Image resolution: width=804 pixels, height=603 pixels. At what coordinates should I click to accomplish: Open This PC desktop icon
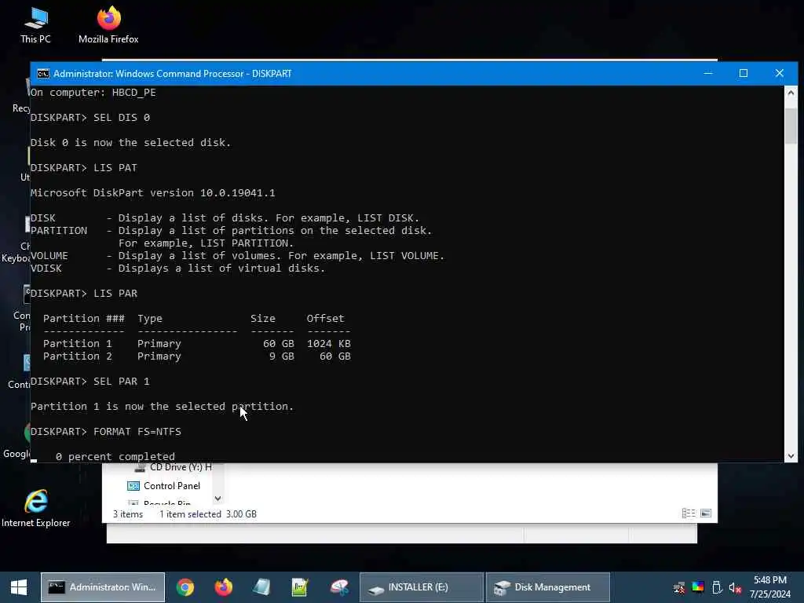[36, 26]
